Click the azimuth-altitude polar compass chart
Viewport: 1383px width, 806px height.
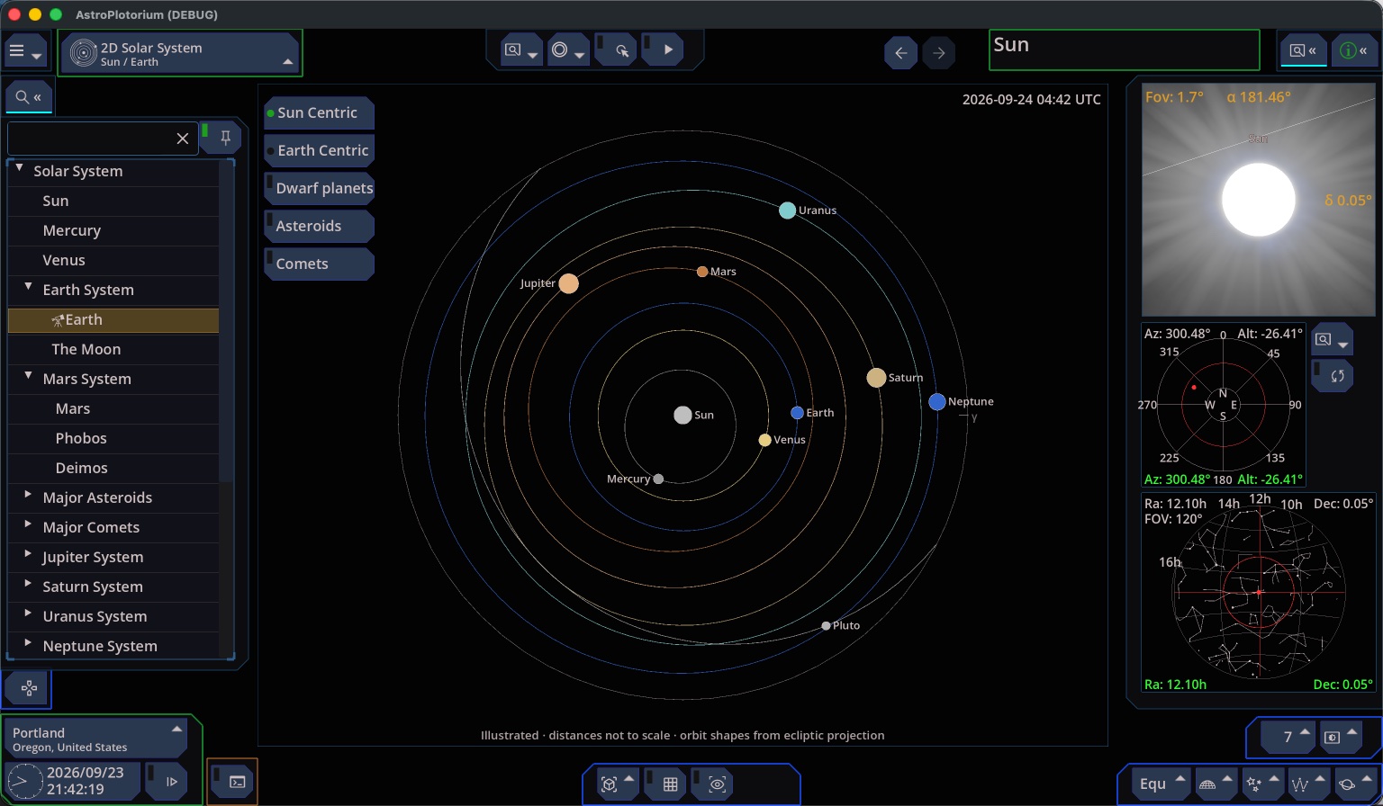(1223, 405)
